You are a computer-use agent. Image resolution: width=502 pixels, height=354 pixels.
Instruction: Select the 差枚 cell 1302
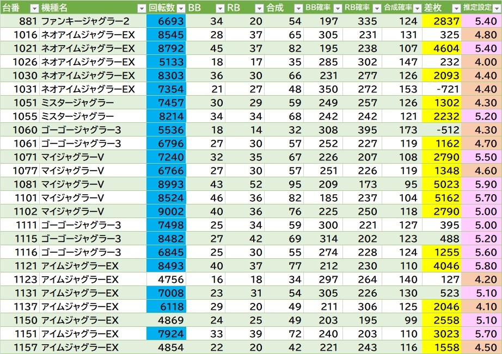[442, 103]
